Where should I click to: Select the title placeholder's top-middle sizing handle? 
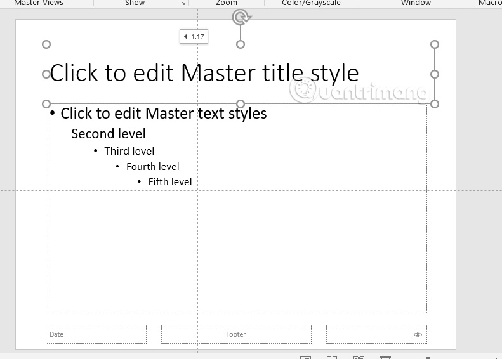click(x=241, y=44)
